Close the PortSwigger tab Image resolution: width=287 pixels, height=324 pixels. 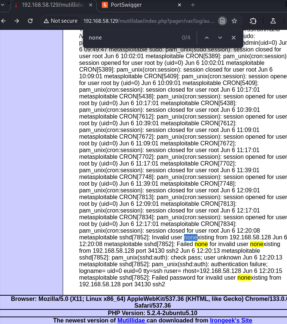pyautogui.click(x=180, y=5)
